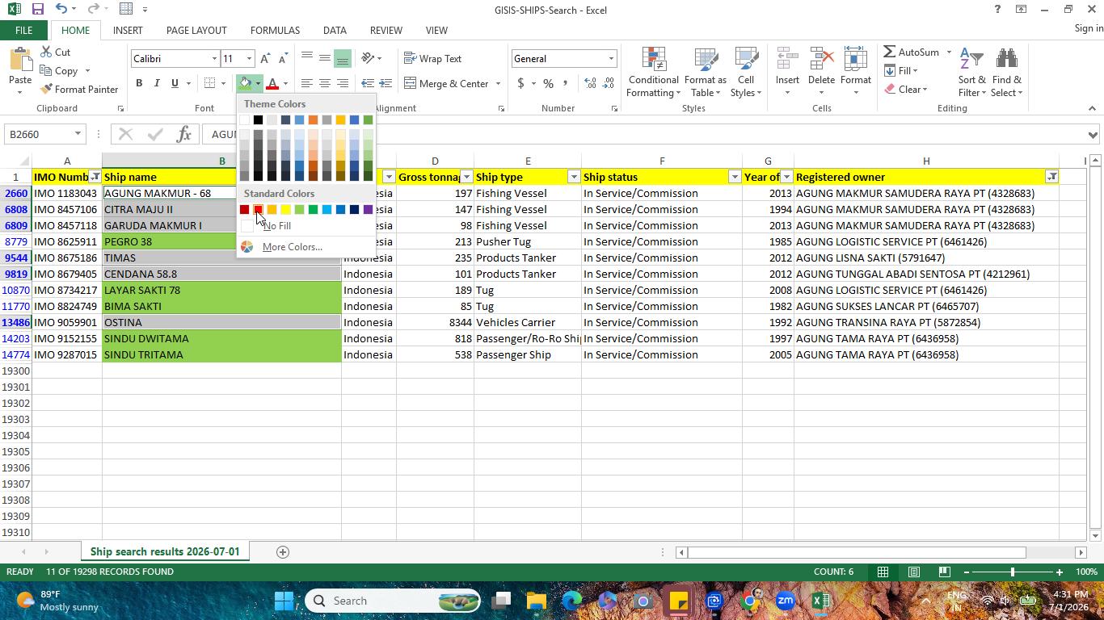Screen dimensions: 1104x620
Task: Open the Ship type column filter dropdown
Action: click(x=573, y=177)
